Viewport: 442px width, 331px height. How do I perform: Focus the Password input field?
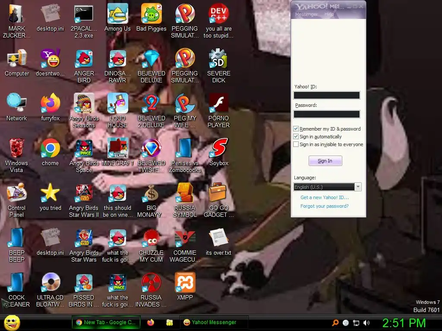[327, 114]
